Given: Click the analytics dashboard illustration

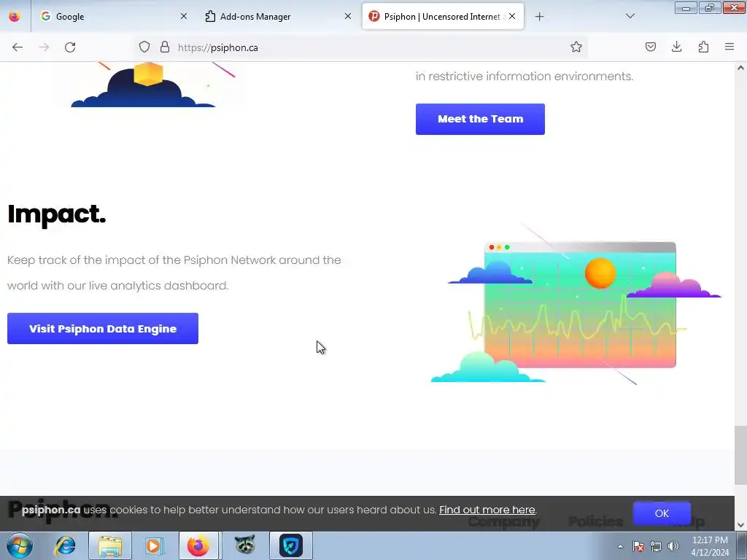Looking at the screenshot, I should 576,304.
